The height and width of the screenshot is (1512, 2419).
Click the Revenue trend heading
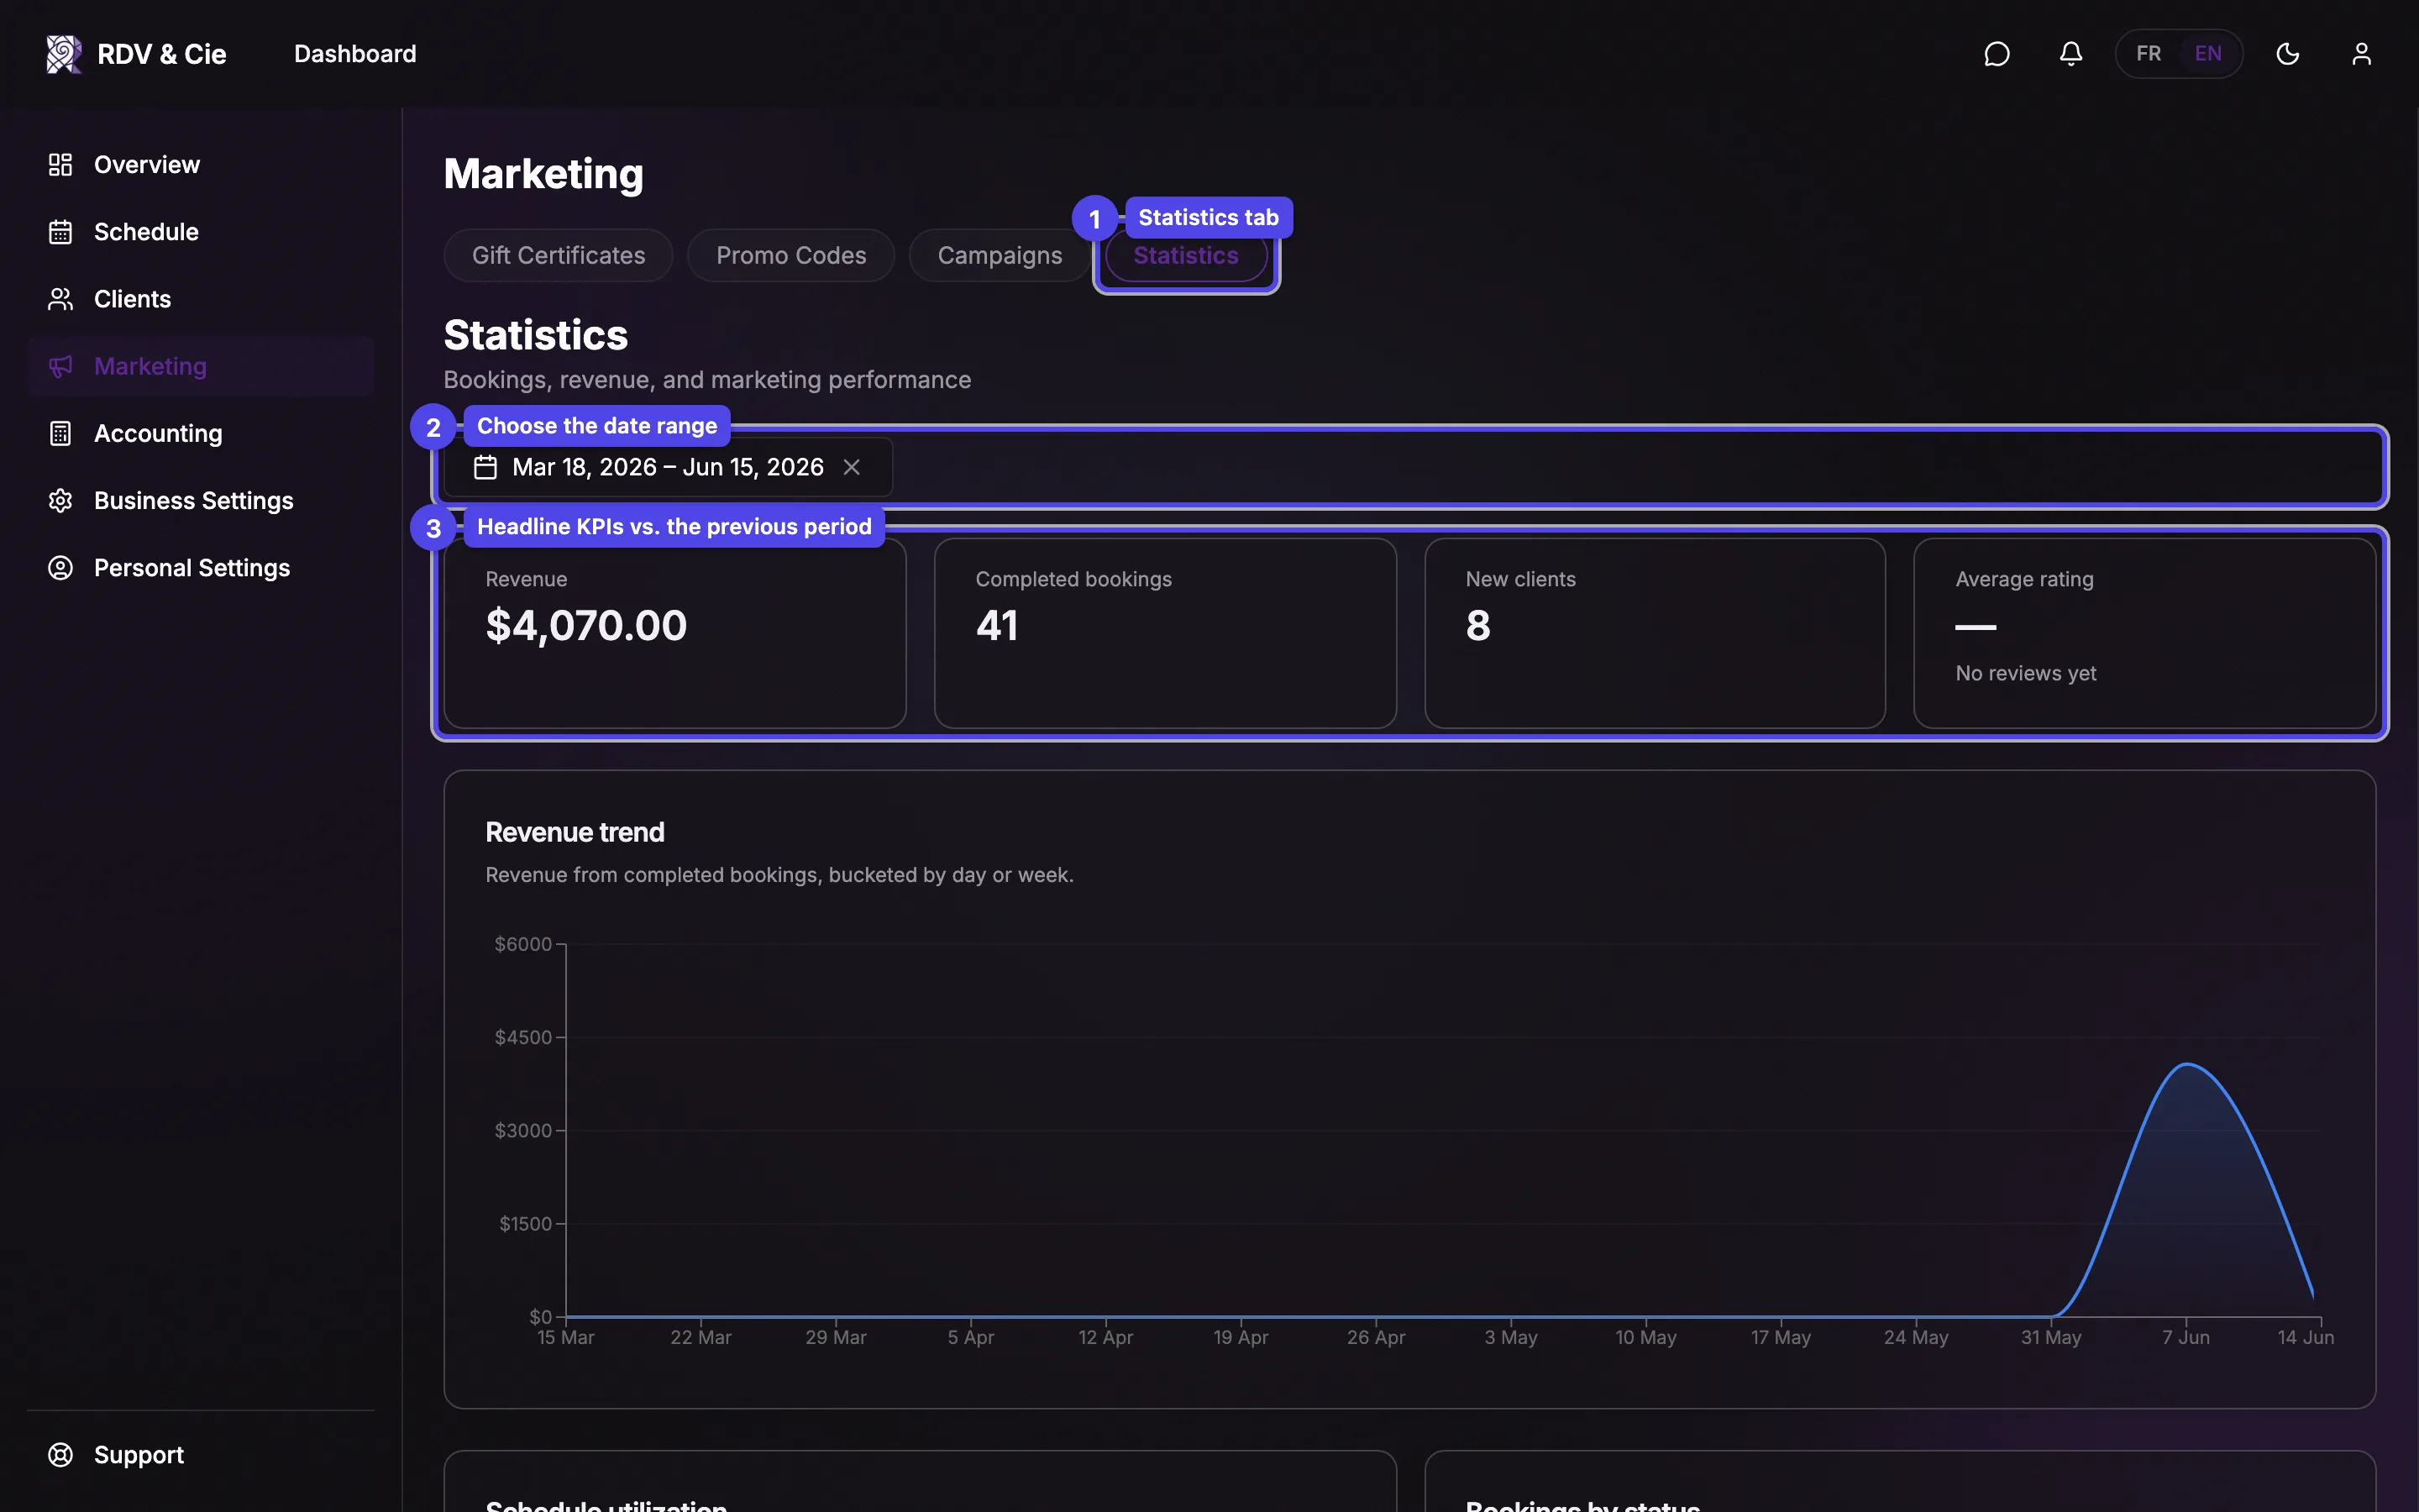(x=575, y=832)
